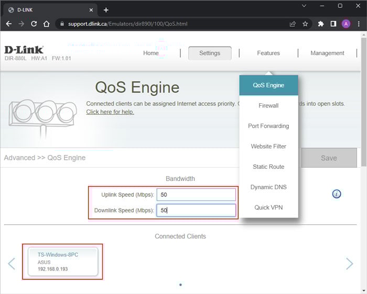The image size is (367, 294).
Task: Click the Uplink Speed input field
Action: click(196, 195)
